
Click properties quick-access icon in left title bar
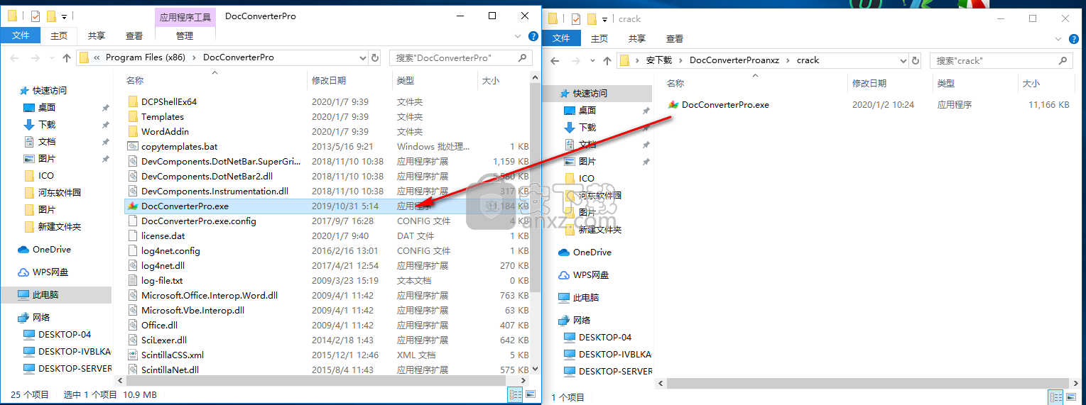pos(36,16)
